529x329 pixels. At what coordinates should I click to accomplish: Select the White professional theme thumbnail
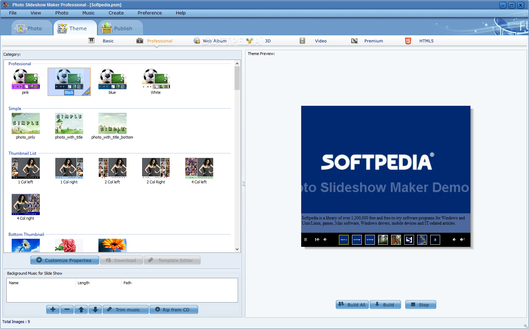(x=156, y=79)
